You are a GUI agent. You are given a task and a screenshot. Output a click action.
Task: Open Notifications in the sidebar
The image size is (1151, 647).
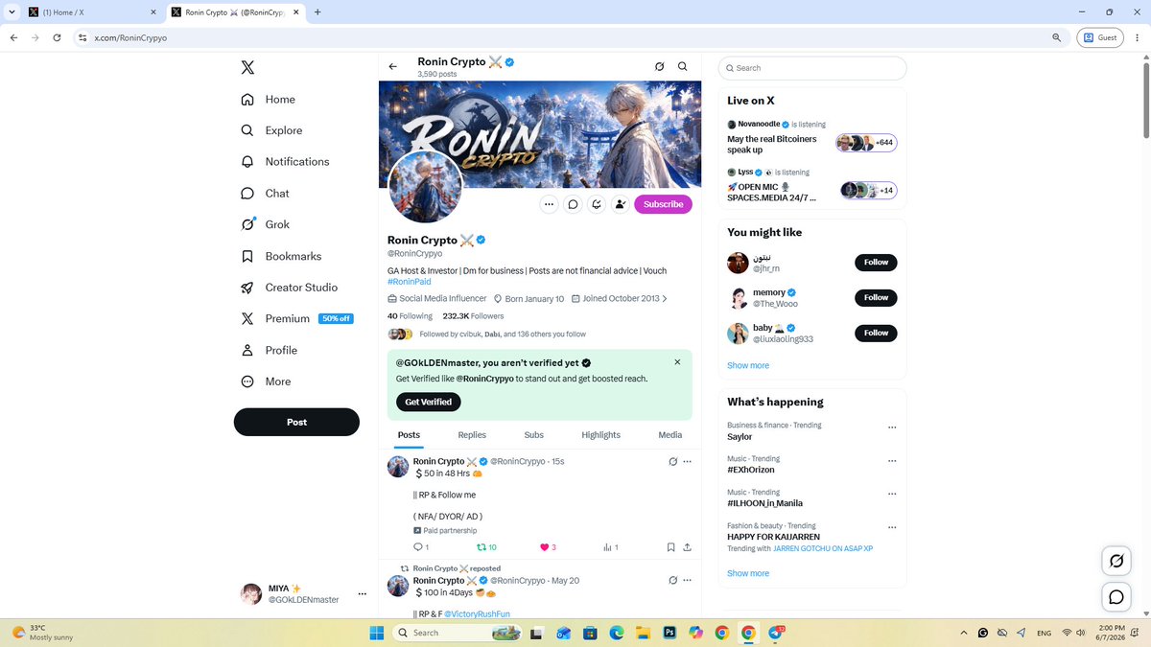pyautogui.click(x=285, y=162)
